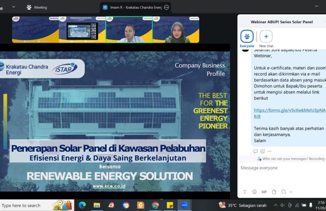Toggle text formatting in chat composer
Viewport: 326px width, 211px height.
pos(244,192)
